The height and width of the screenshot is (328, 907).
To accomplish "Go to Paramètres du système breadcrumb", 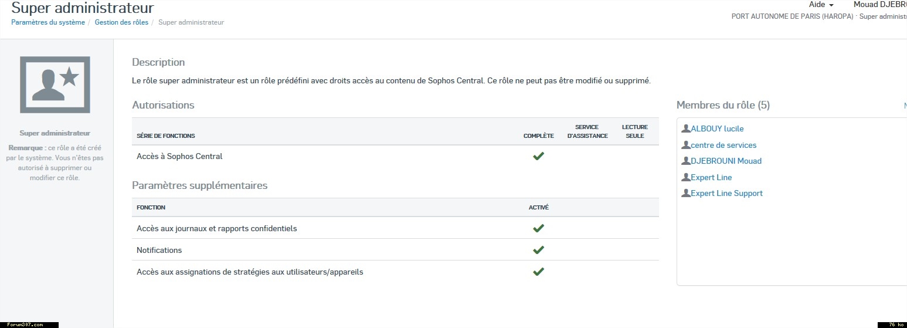I will [x=48, y=22].
